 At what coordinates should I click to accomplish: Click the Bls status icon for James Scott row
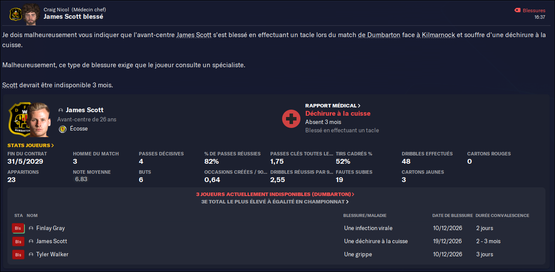[x=18, y=241]
